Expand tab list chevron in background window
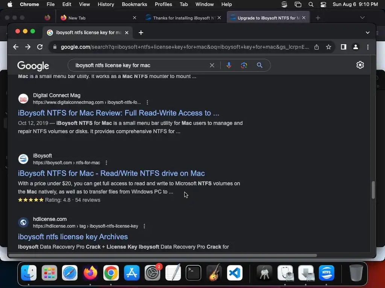 (x=362, y=18)
